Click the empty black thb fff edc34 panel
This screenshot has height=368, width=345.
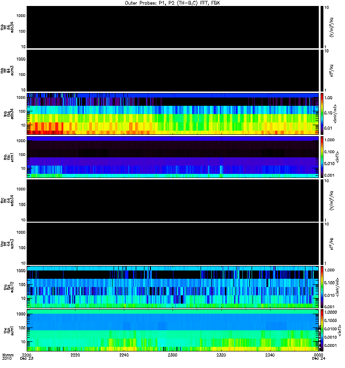172,27
